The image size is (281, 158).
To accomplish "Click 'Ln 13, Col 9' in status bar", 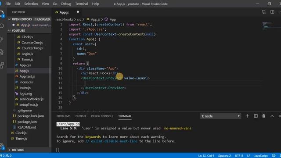I will [206, 156].
